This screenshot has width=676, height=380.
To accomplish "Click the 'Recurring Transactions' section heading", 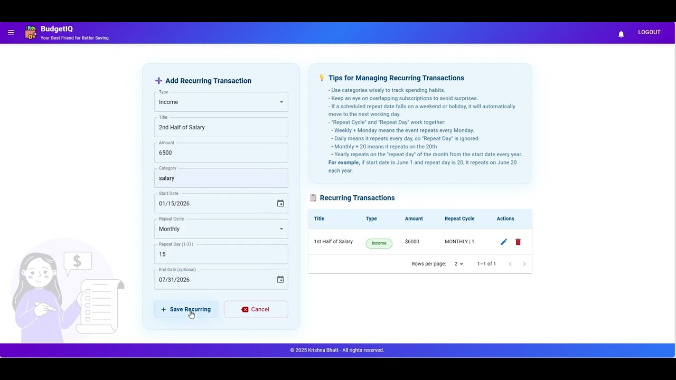I will tap(357, 198).
